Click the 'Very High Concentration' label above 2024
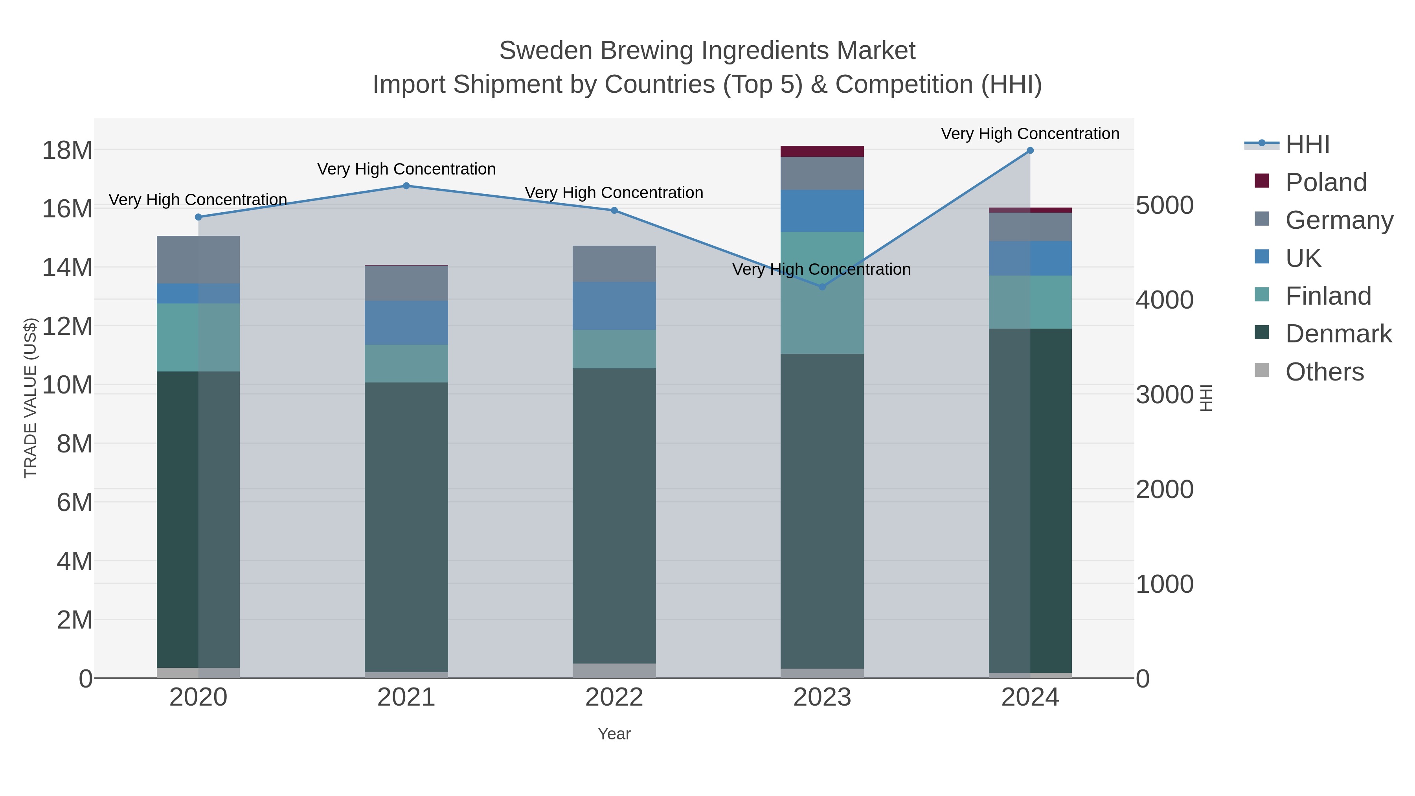This screenshot has width=1415, height=796. (x=1030, y=134)
